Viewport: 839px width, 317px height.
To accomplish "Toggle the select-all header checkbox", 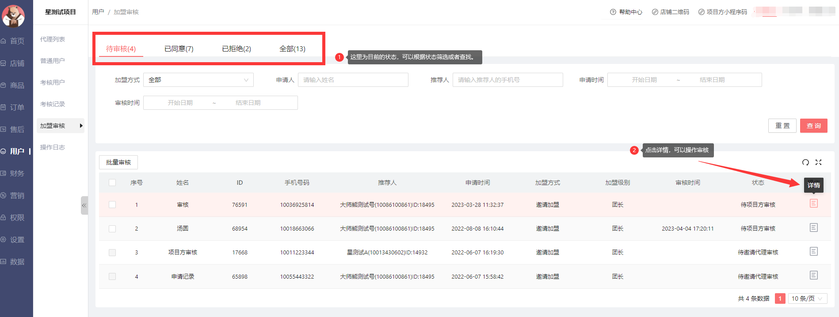I will [112, 183].
